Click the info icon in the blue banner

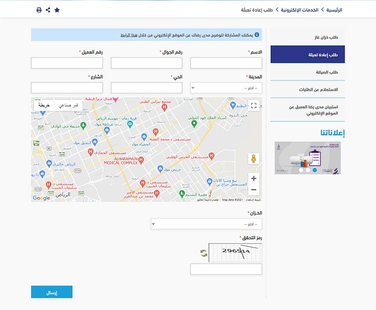(257, 35)
